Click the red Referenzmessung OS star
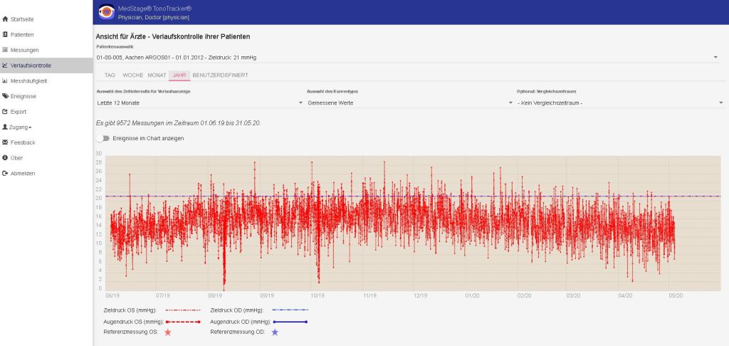Screen dimensions: 729x346 tap(168, 332)
